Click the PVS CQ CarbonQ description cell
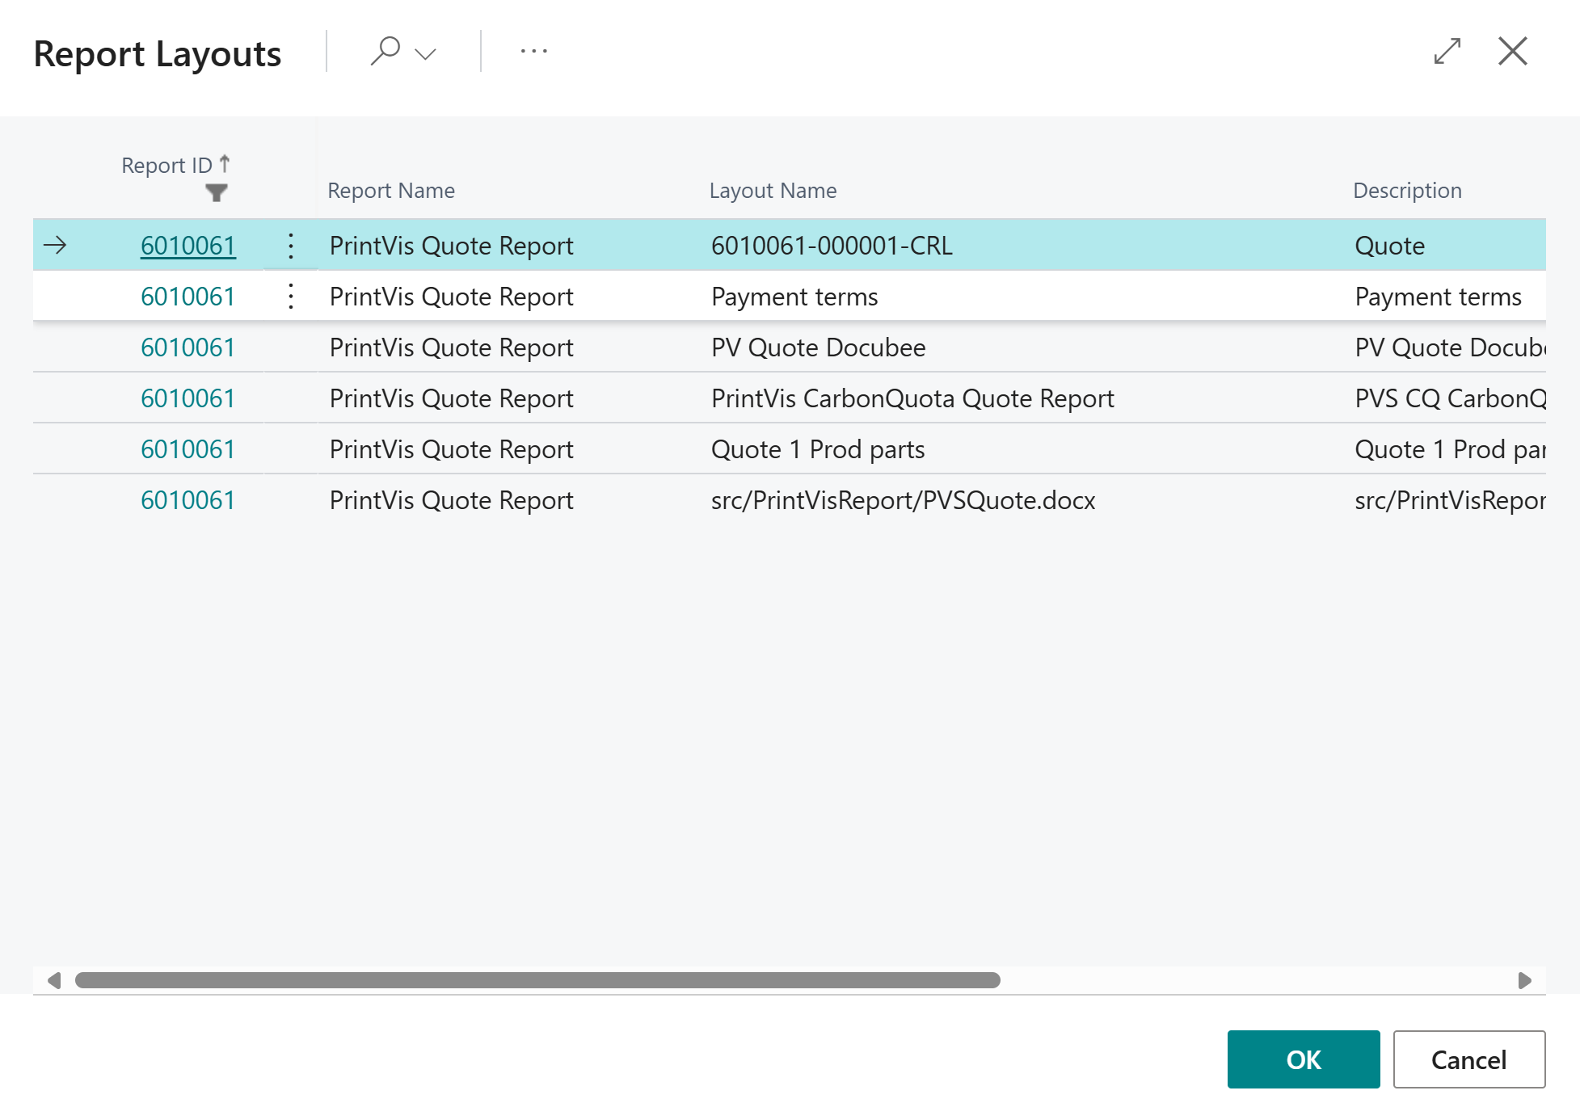The width and height of the screenshot is (1580, 1120). pyautogui.click(x=1450, y=398)
